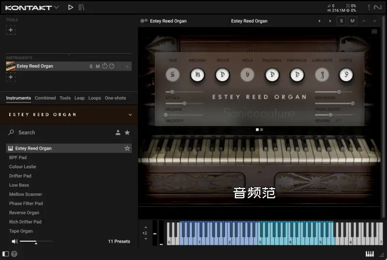
Task: Switch to the Tools tab
Action: 65,98
